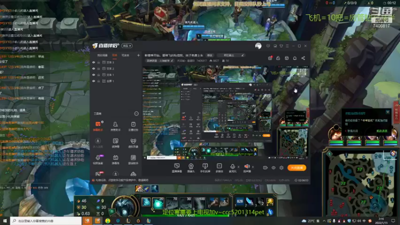400x225 pixels.
Task: Focus the Windows taskbar search box
Action: pyautogui.click(x=46, y=220)
